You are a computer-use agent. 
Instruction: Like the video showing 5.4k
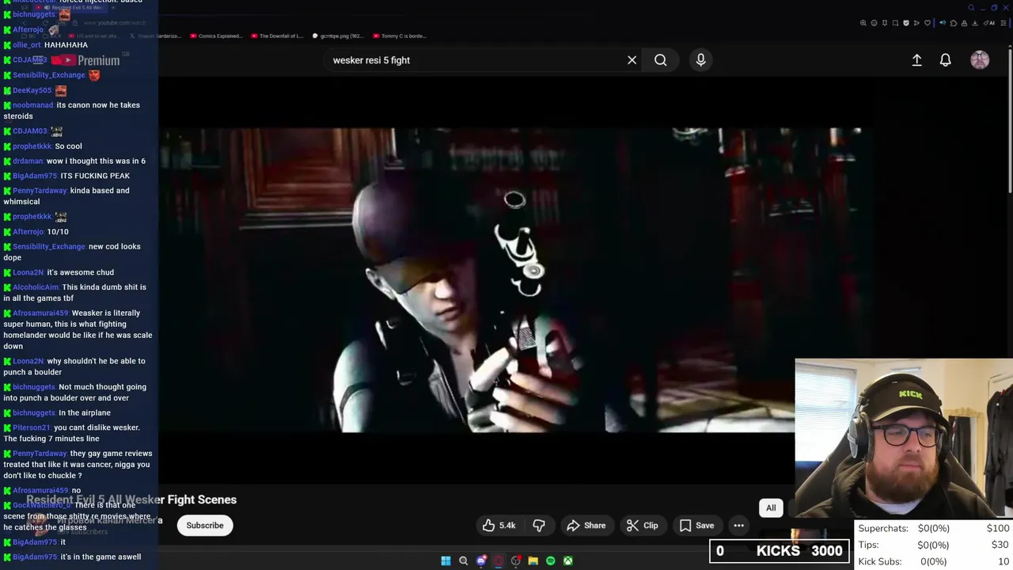[500, 526]
